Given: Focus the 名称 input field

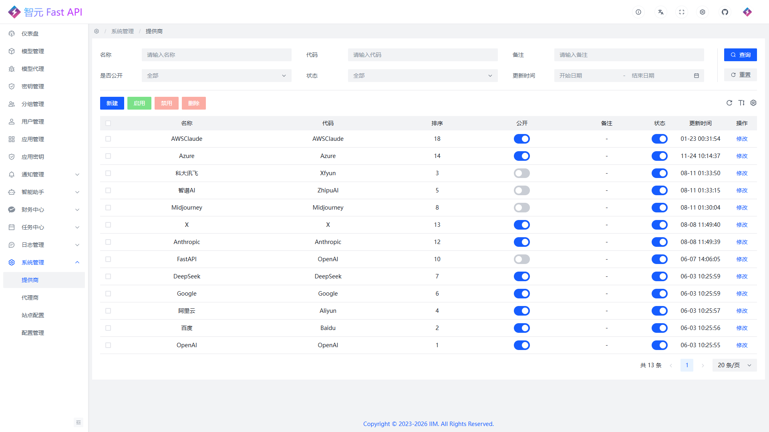Looking at the screenshot, I should [216, 55].
